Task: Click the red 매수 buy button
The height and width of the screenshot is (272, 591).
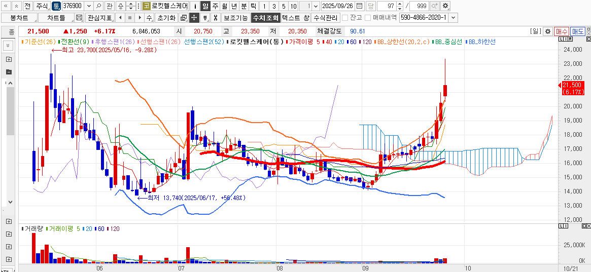Action: tap(561, 31)
